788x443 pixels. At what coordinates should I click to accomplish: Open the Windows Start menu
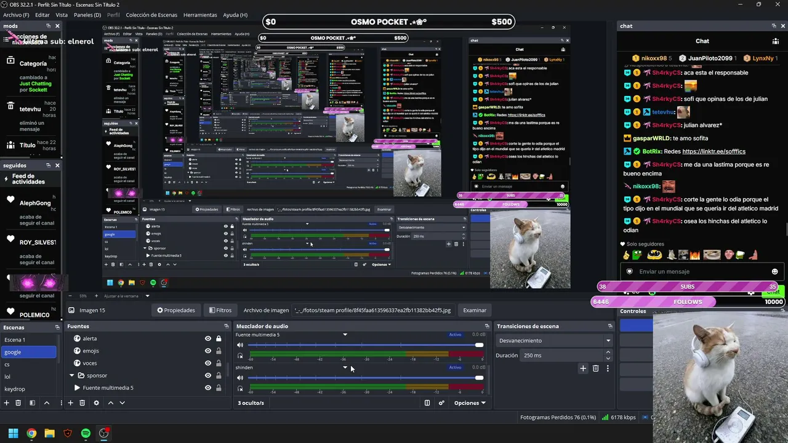[13, 433]
